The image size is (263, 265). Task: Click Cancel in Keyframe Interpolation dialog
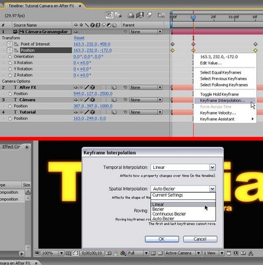pyautogui.click(x=200, y=239)
